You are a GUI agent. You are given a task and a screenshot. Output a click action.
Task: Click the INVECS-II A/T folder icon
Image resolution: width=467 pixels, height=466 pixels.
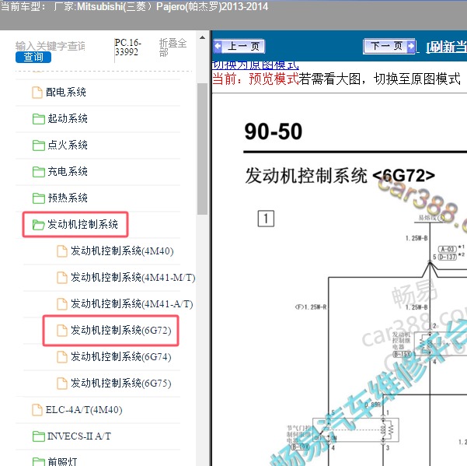coord(38,436)
